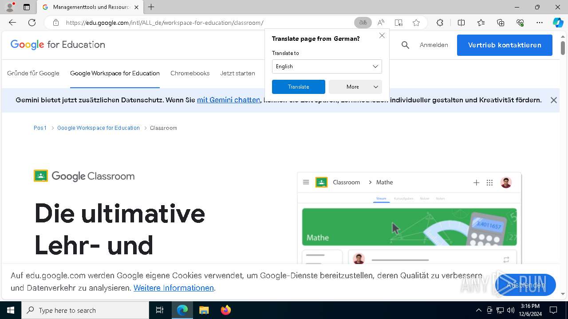Open Gründe für Google menu
This screenshot has width=568, height=319.
point(33,73)
